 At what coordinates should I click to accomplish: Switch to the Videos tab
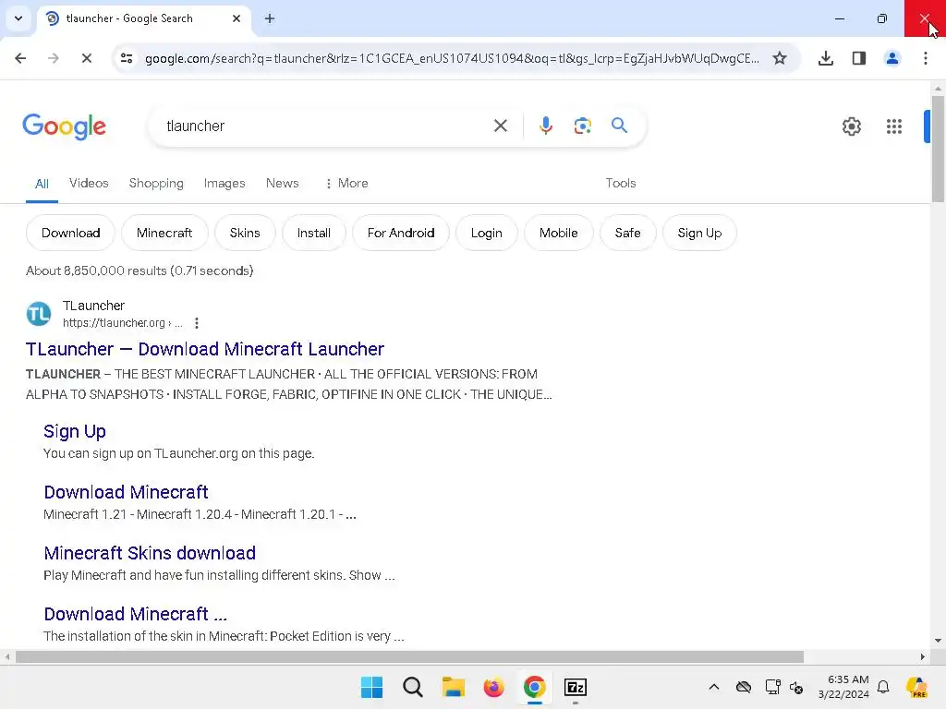pos(89,184)
